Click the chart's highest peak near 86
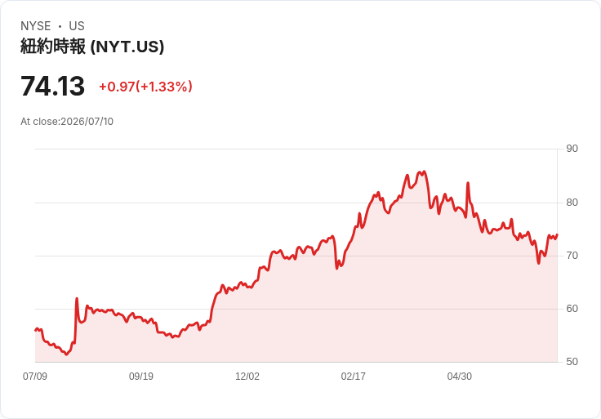The height and width of the screenshot is (419, 601). [424, 172]
